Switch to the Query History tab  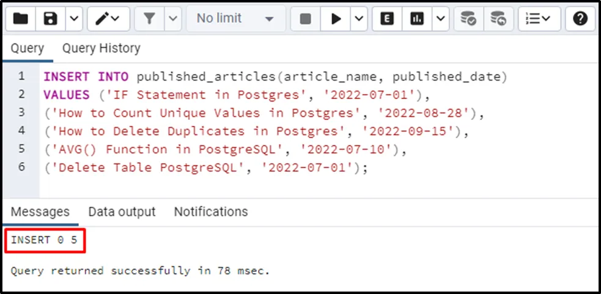coord(101,48)
